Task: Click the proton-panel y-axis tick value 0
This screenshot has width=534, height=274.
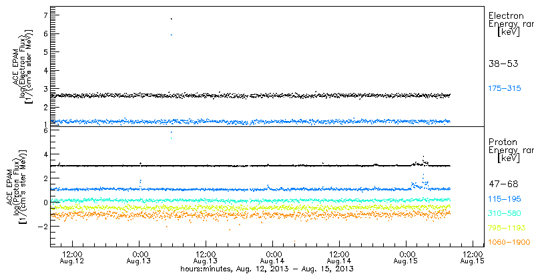Action: (45, 202)
